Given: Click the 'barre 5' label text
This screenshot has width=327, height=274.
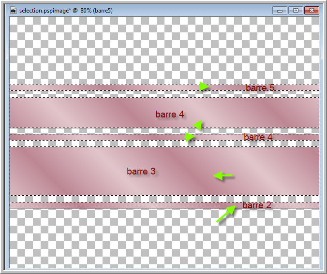Looking at the screenshot, I should tap(260, 88).
